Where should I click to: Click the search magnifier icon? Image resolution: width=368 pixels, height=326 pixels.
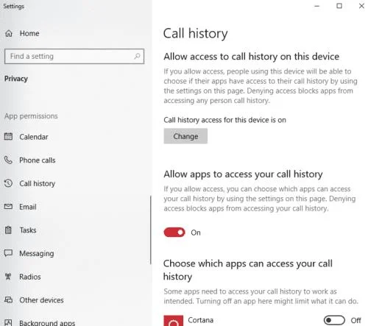pyautogui.click(x=137, y=57)
